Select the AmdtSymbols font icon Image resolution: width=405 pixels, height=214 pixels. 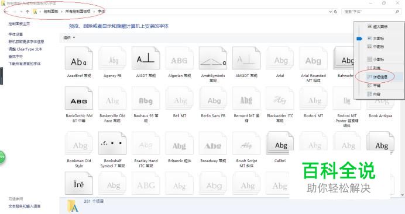(x=213, y=58)
